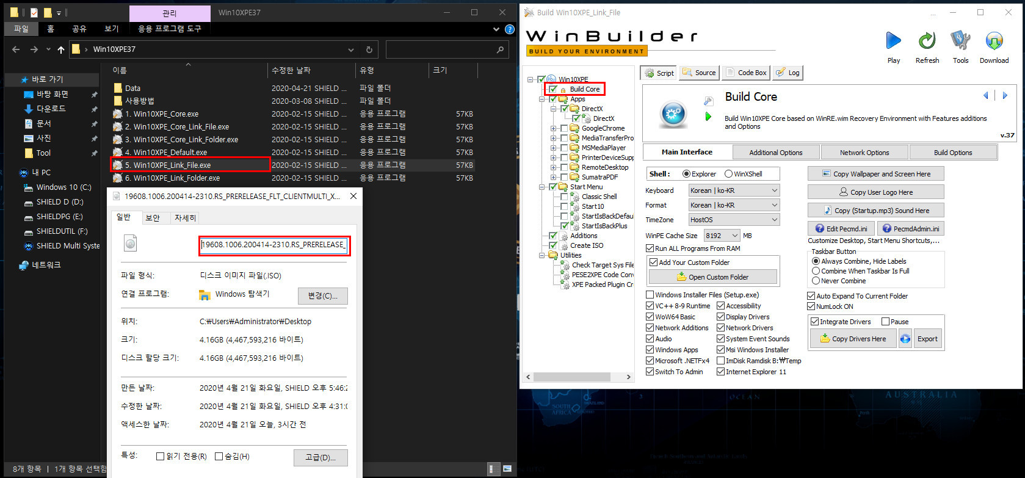The height and width of the screenshot is (478, 1025).
Task: Toggle Run ALL Programs From RAM
Action: pos(650,248)
